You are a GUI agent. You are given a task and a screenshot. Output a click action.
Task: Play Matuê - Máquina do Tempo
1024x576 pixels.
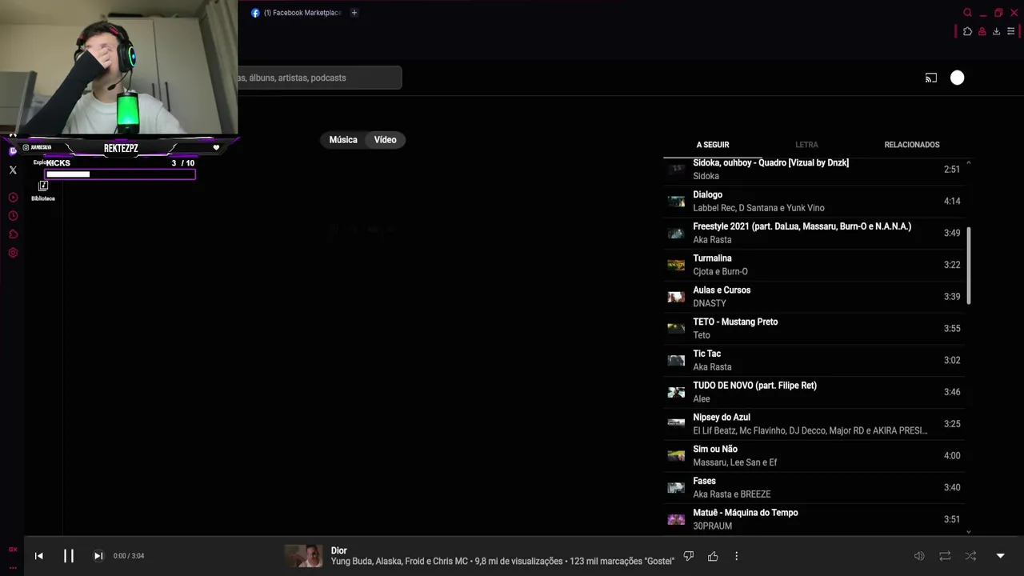tap(814, 519)
